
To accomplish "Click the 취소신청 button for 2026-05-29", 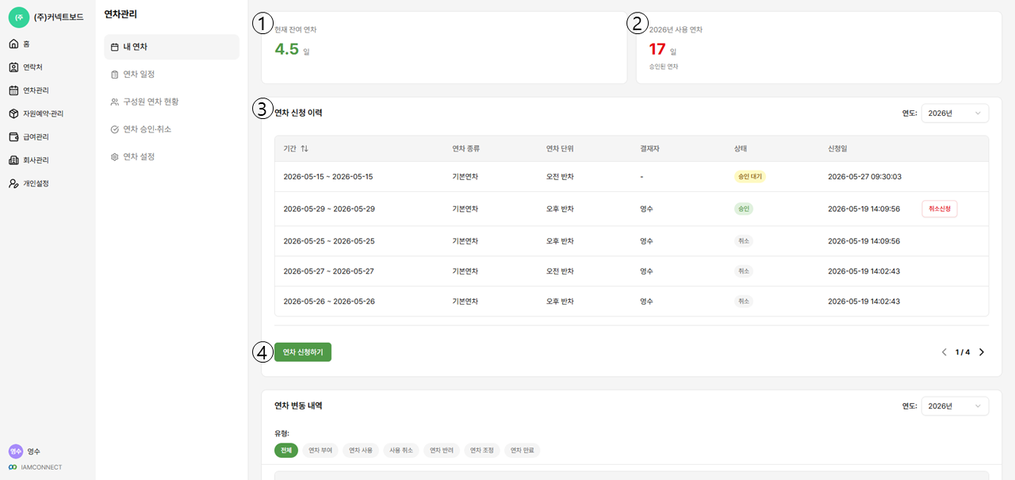I will [x=940, y=209].
